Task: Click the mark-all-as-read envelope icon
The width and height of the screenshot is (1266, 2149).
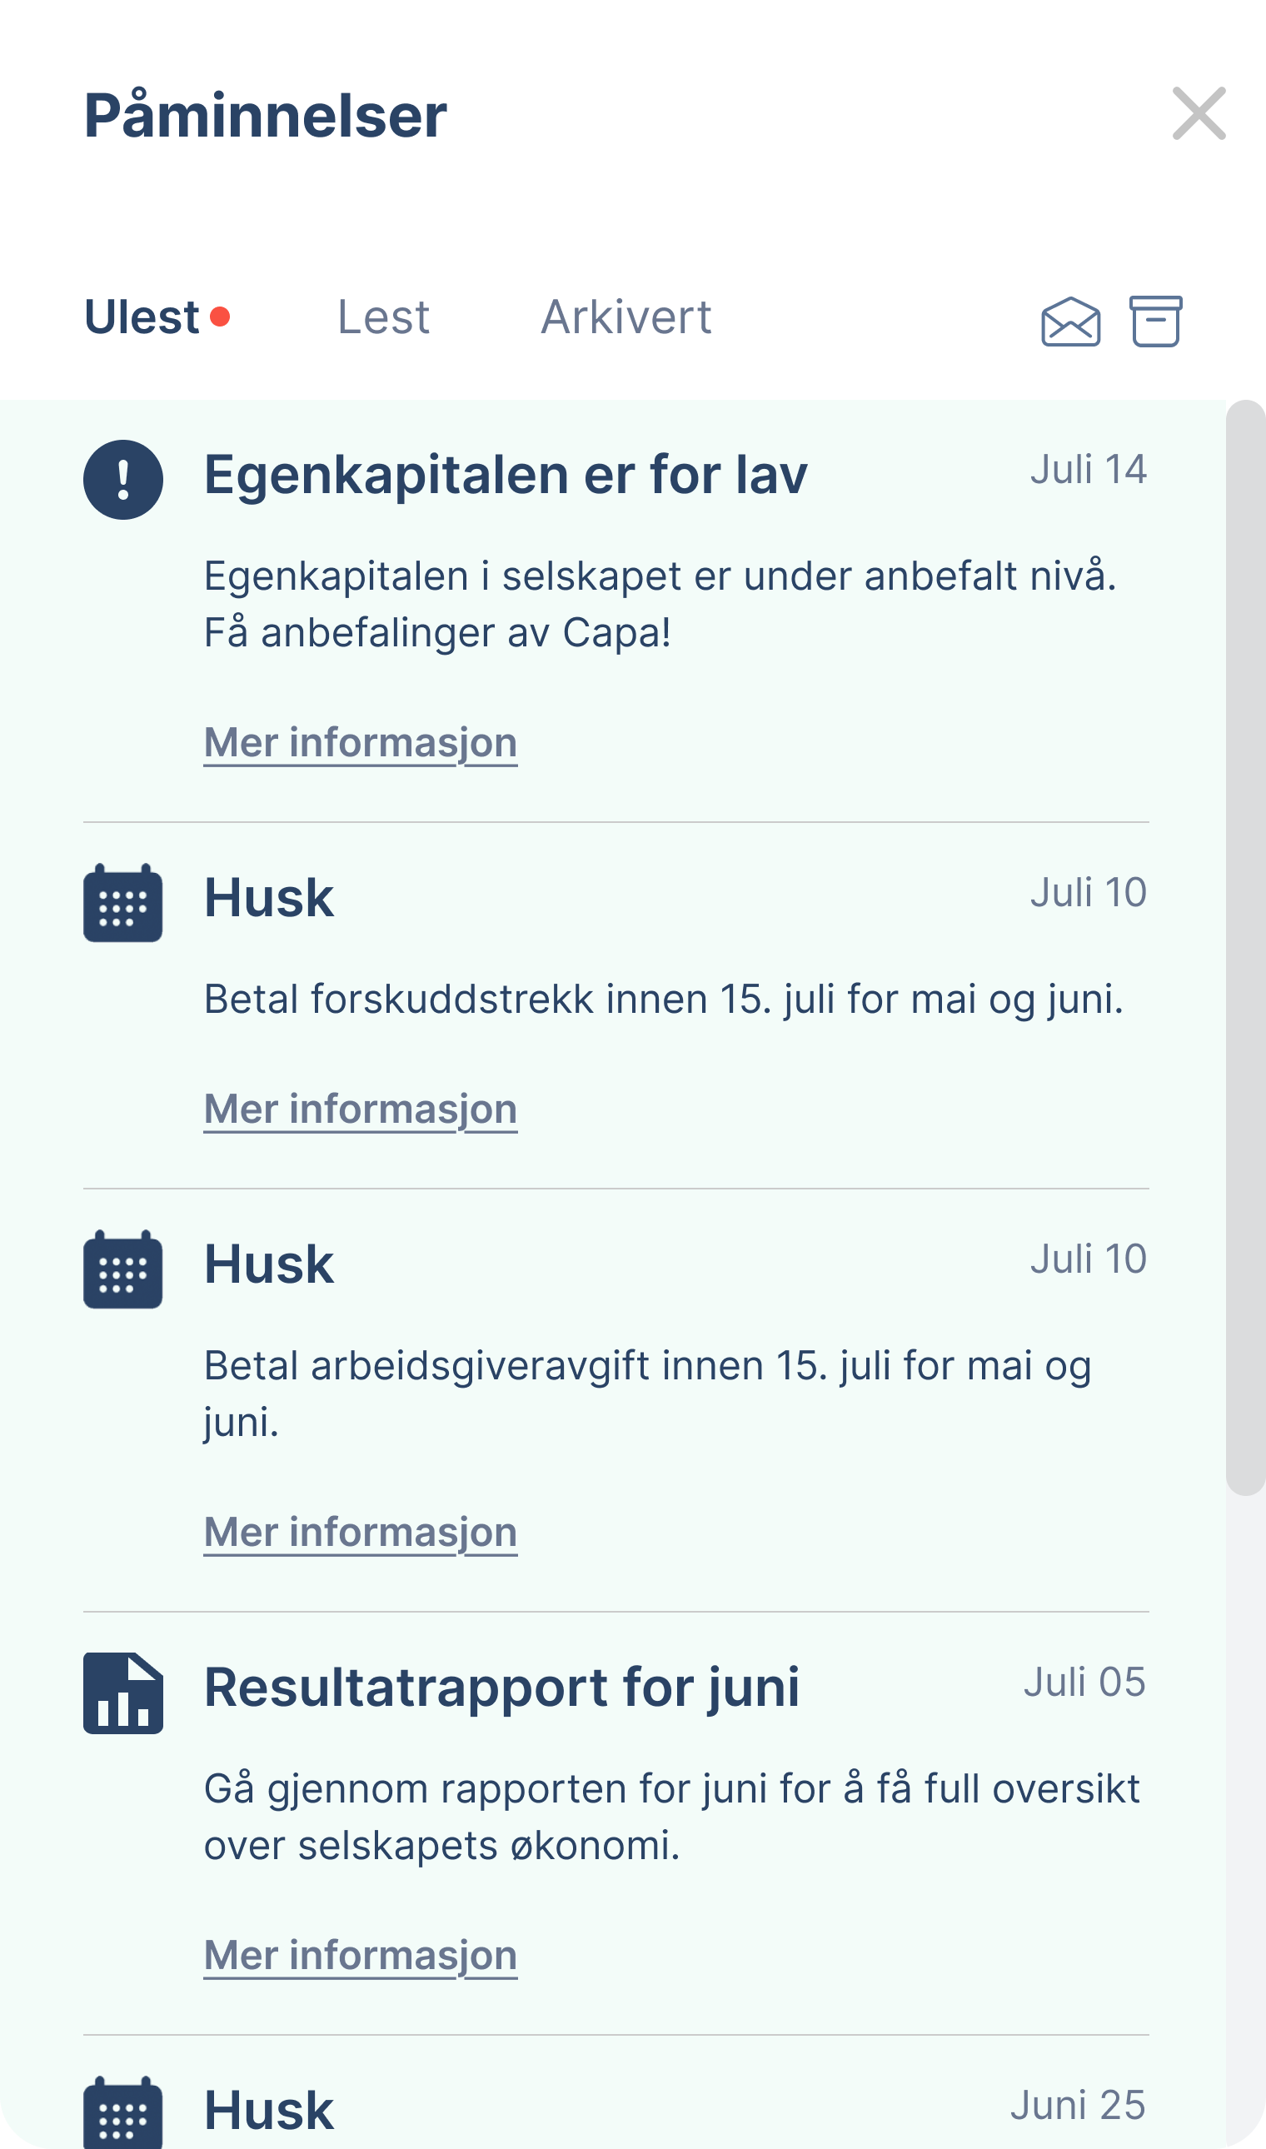Action: pyautogui.click(x=1070, y=321)
